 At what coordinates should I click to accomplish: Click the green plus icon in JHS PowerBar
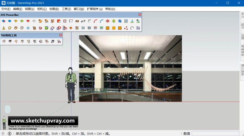click(x=114, y=21)
